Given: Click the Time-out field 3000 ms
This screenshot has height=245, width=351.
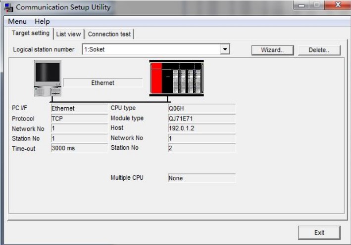Looking at the screenshot, I should tap(79, 148).
